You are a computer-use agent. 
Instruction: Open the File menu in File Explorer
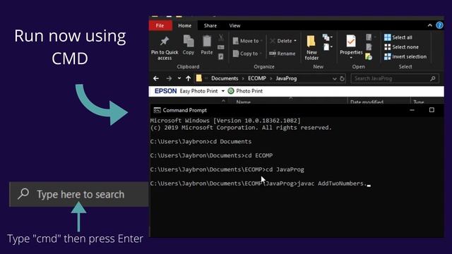160,25
